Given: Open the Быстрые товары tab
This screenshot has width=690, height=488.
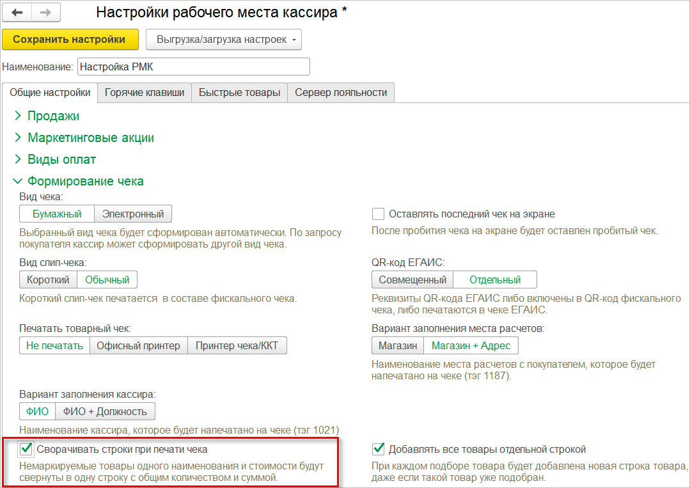Looking at the screenshot, I should click(239, 92).
